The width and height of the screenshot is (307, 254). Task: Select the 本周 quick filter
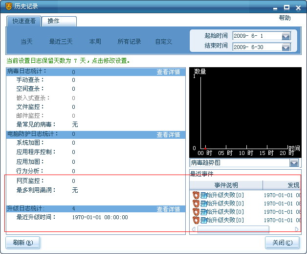[95, 42]
